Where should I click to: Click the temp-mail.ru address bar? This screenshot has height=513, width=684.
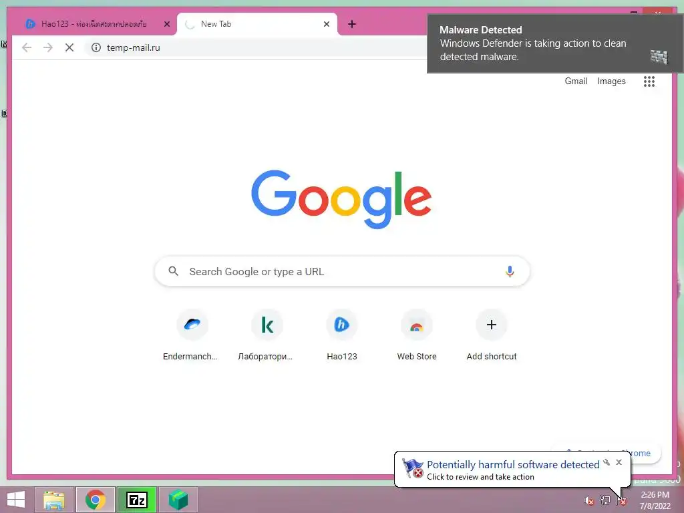[257, 47]
